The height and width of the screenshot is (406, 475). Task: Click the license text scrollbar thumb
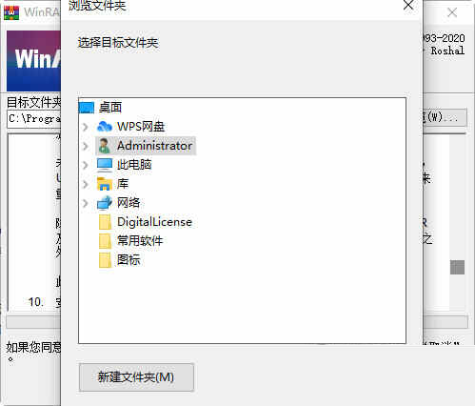pos(457,267)
